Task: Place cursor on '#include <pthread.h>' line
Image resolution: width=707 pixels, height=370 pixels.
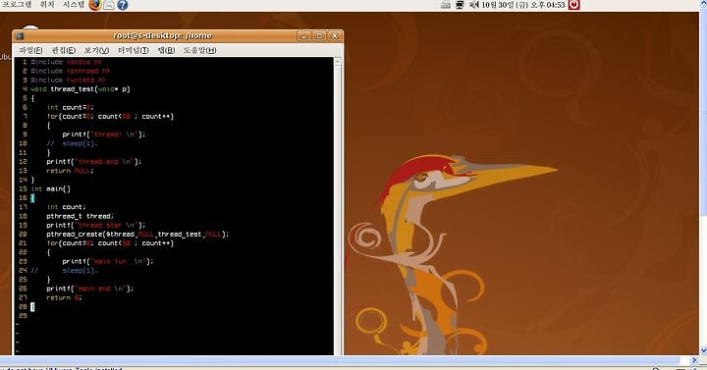Action: point(71,71)
